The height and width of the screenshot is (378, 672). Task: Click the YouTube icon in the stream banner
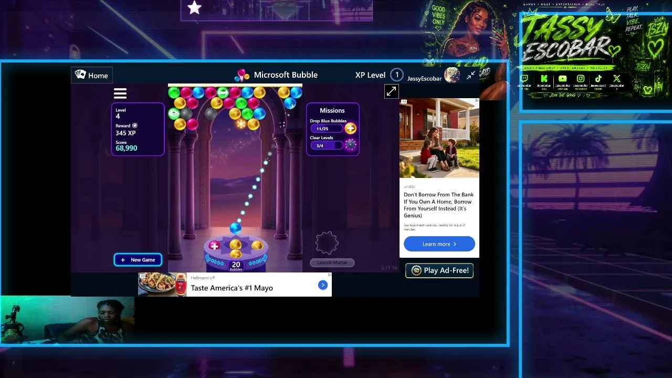point(562,79)
